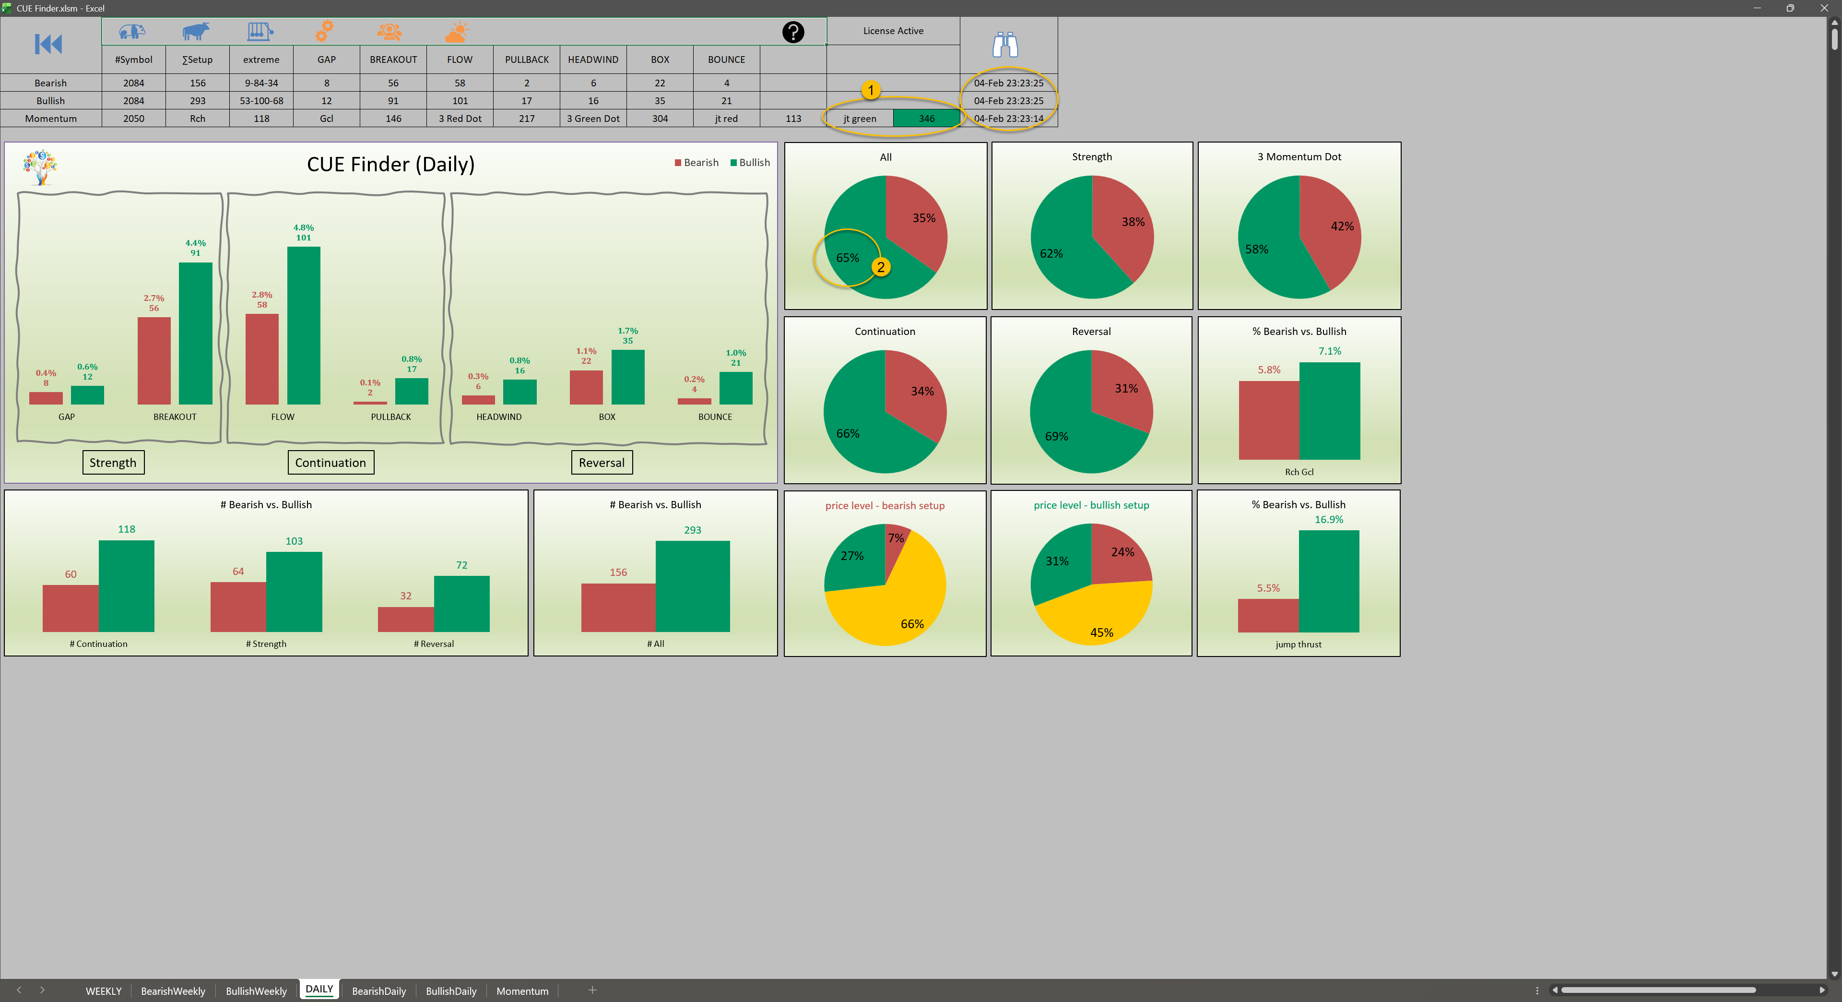Click the Strength label box under chart

[113, 463]
